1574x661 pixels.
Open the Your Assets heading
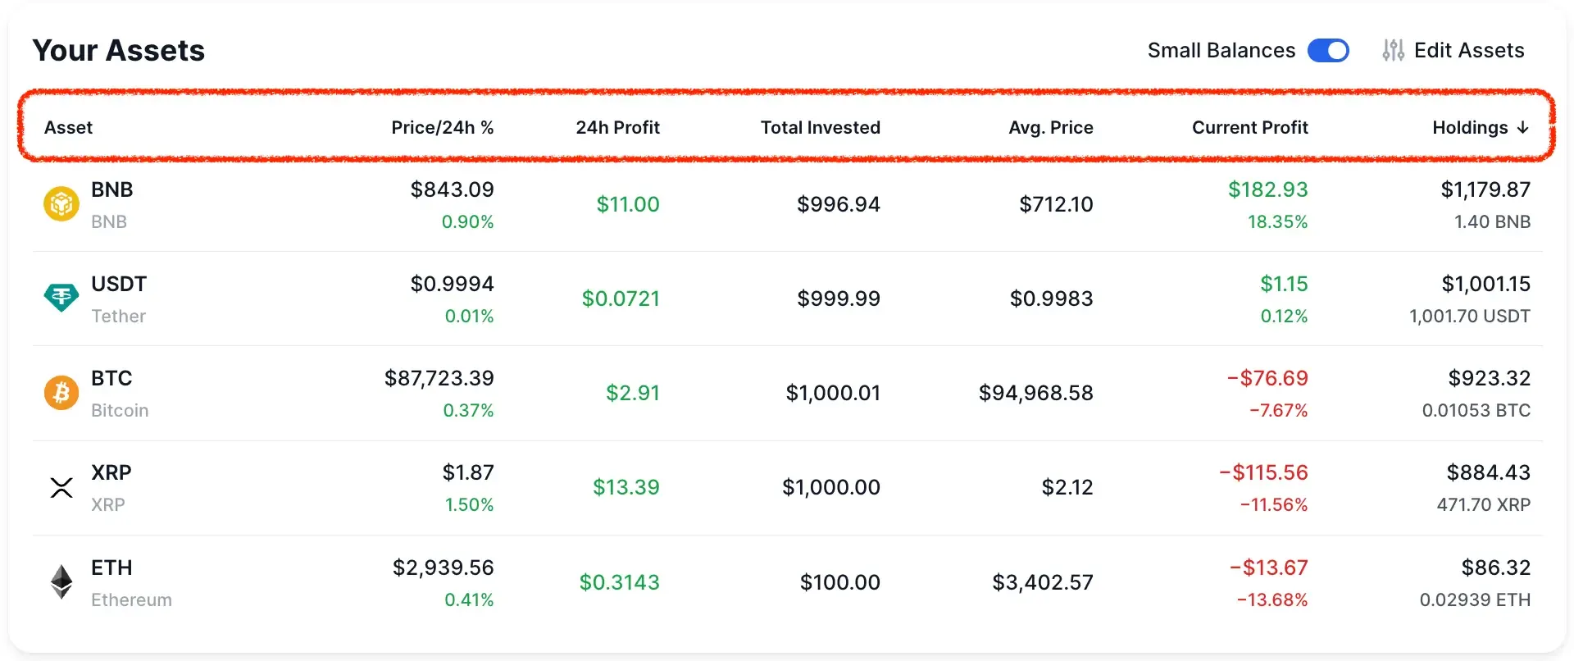coord(118,50)
